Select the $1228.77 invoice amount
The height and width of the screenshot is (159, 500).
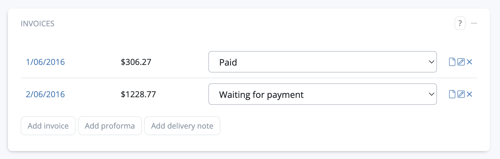(138, 94)
